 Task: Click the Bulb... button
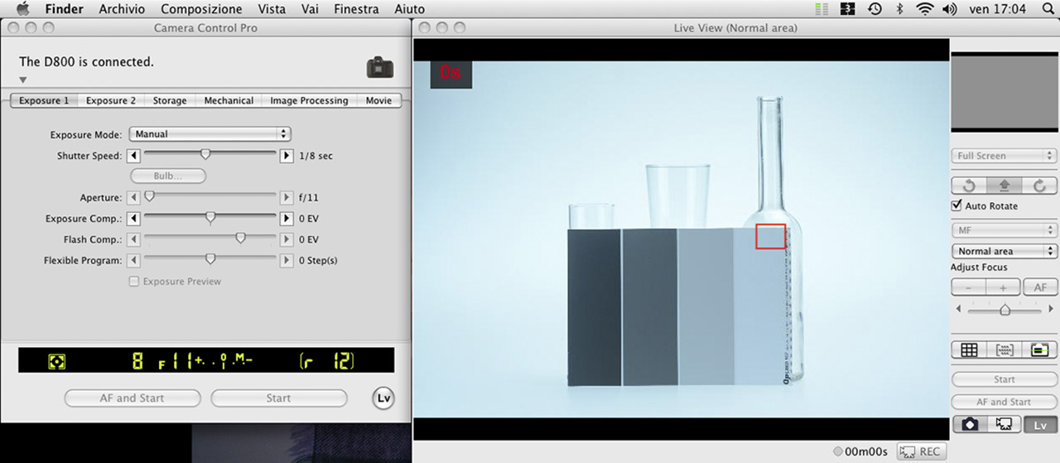168,176
